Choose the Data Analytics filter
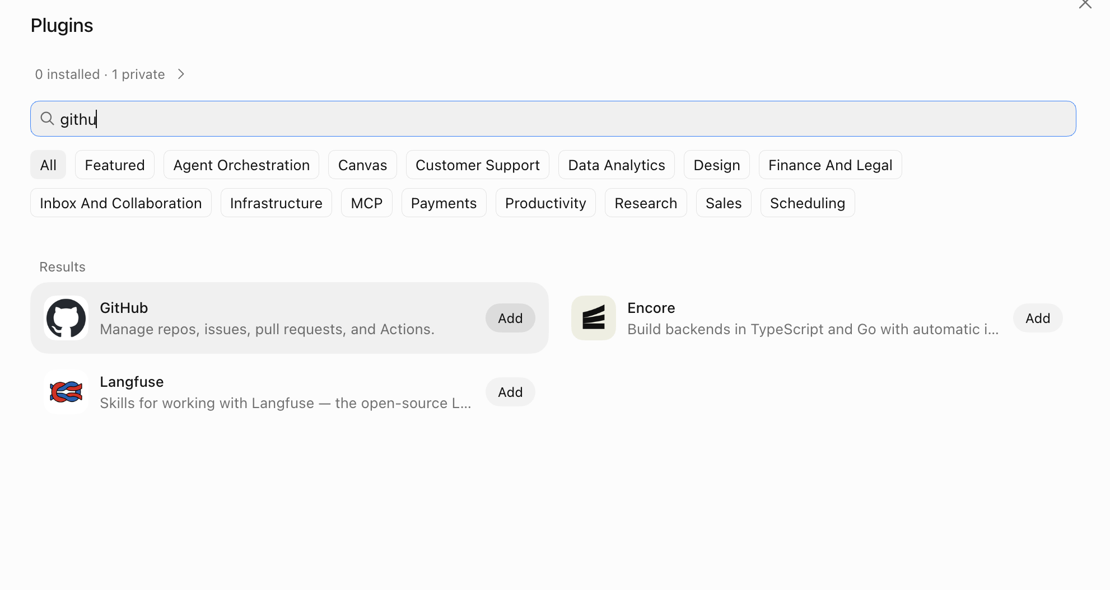 pos(617,165)
